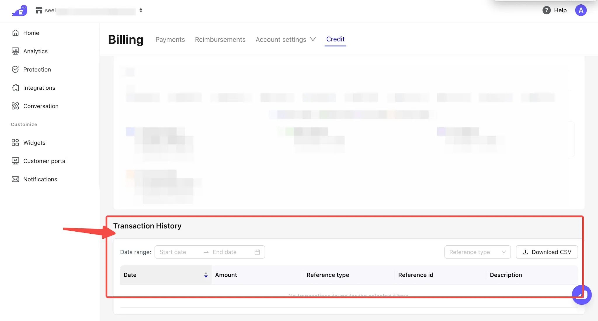Click the Description column header
598x321 pixels.
tap(532, 275)
